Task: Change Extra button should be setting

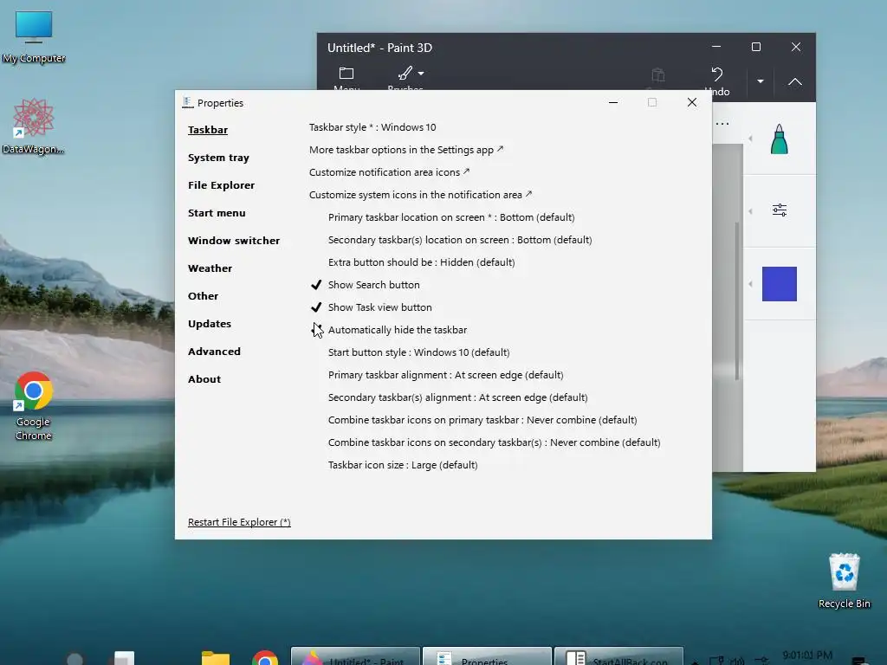Action: click(x=422, y=262)
